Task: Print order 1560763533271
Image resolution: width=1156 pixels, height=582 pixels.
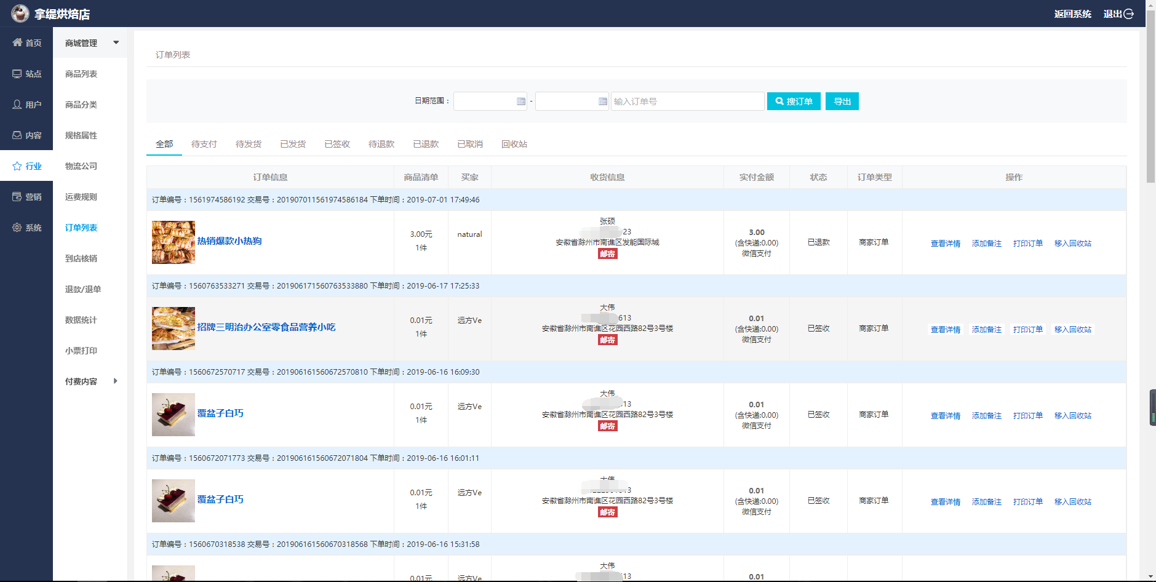Action: 1028,330
